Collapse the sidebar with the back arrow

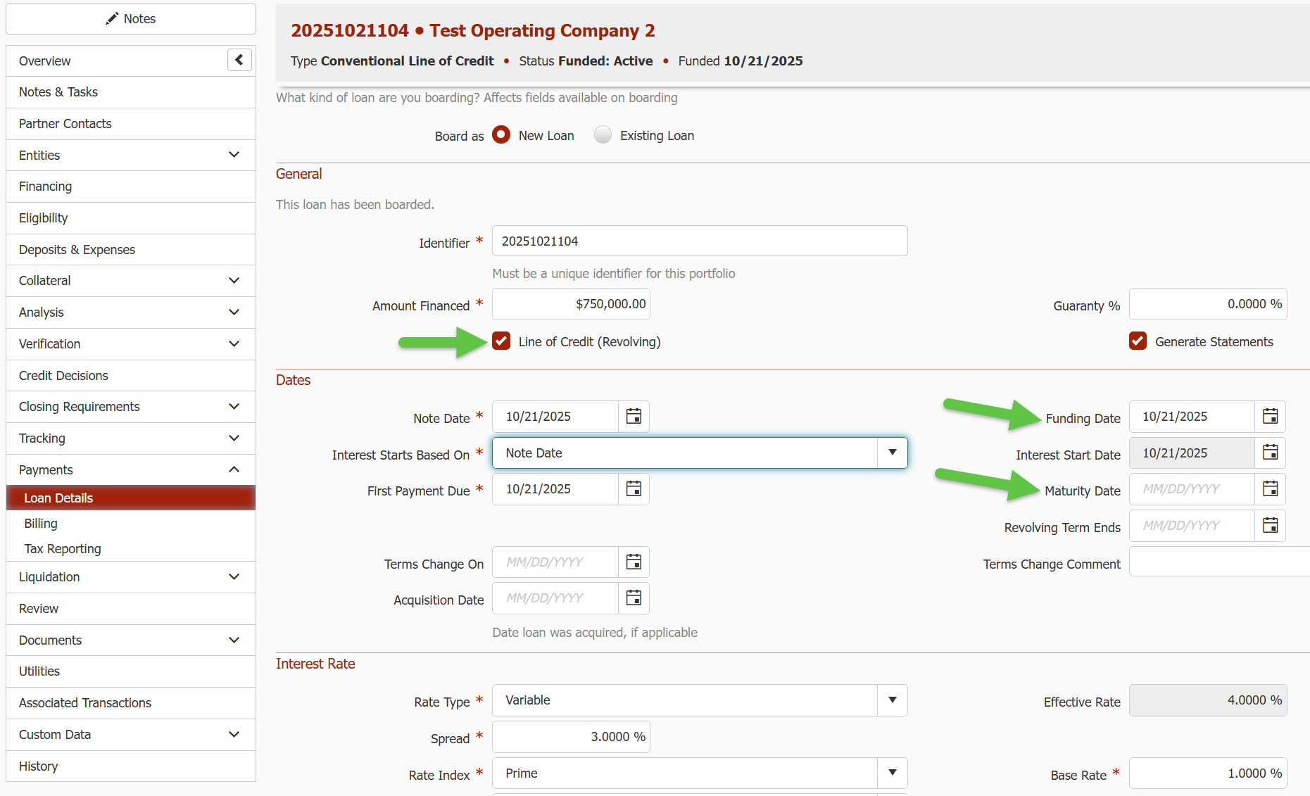pos(239,61)
